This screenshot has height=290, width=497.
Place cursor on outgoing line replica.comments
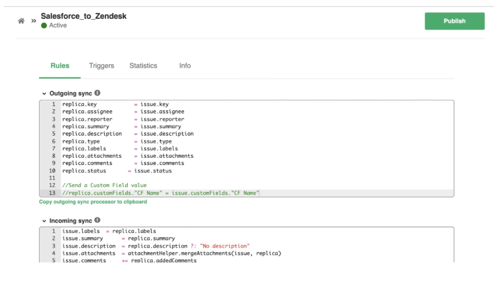pos(123,163)
